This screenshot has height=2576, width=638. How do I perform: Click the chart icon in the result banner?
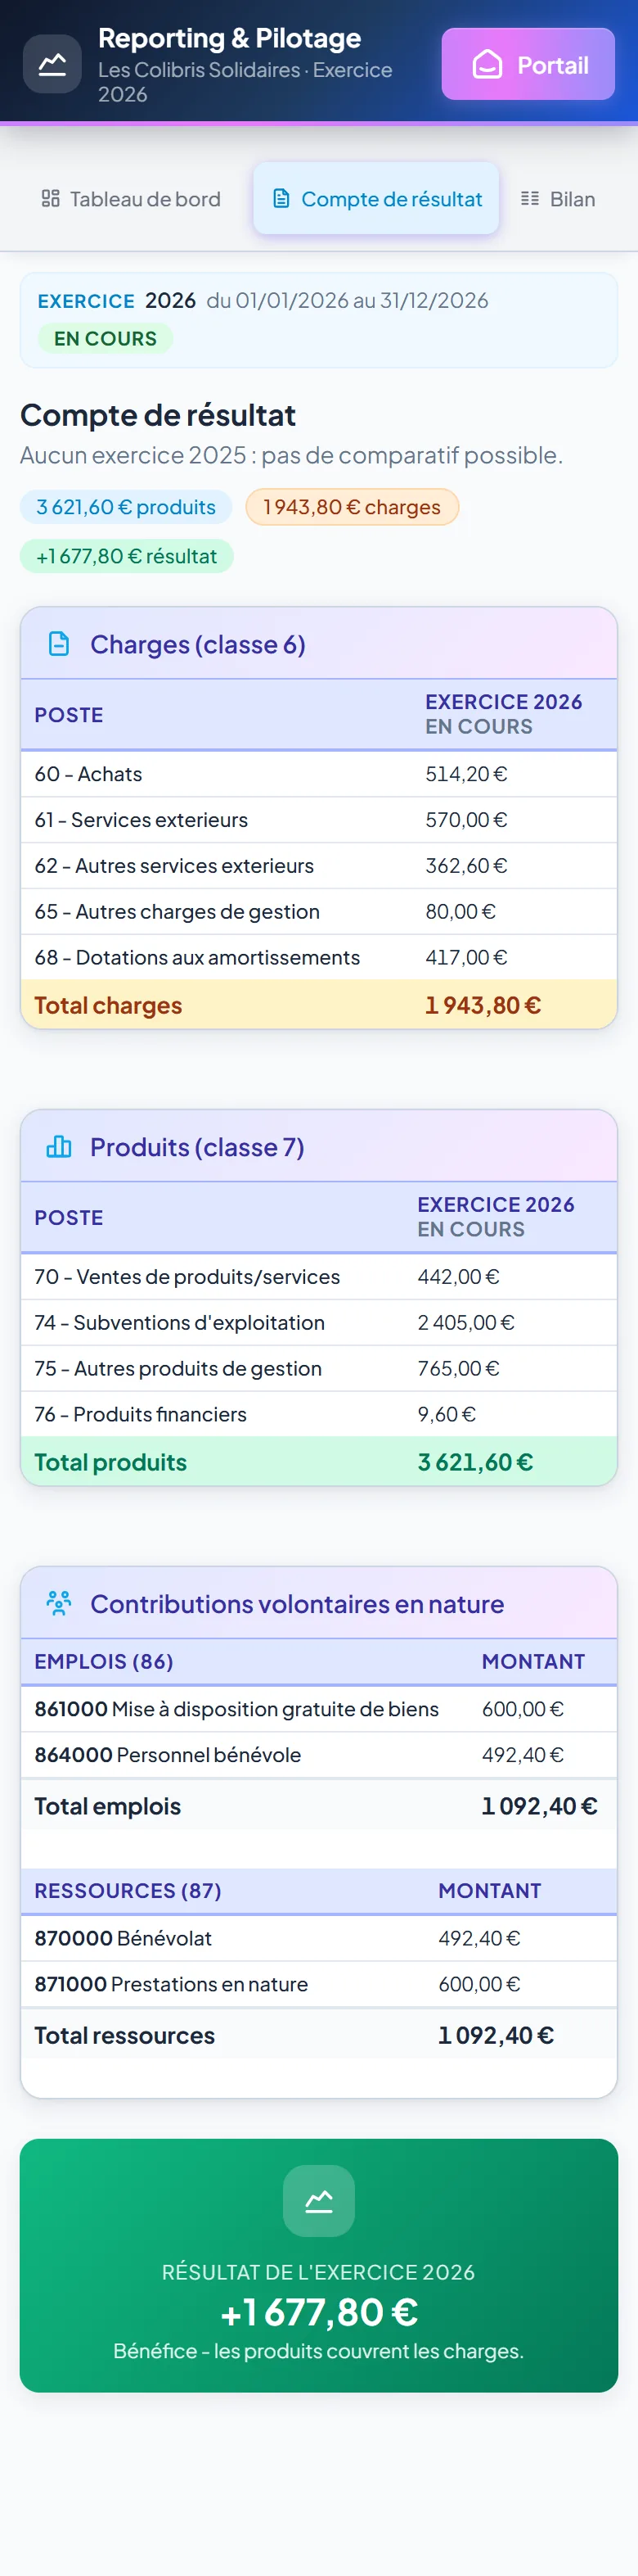click(318, 2201)
